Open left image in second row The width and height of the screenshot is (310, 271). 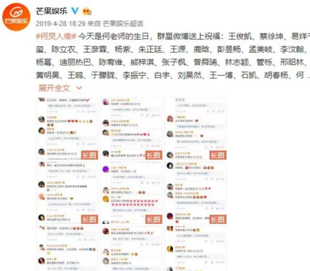67,193
